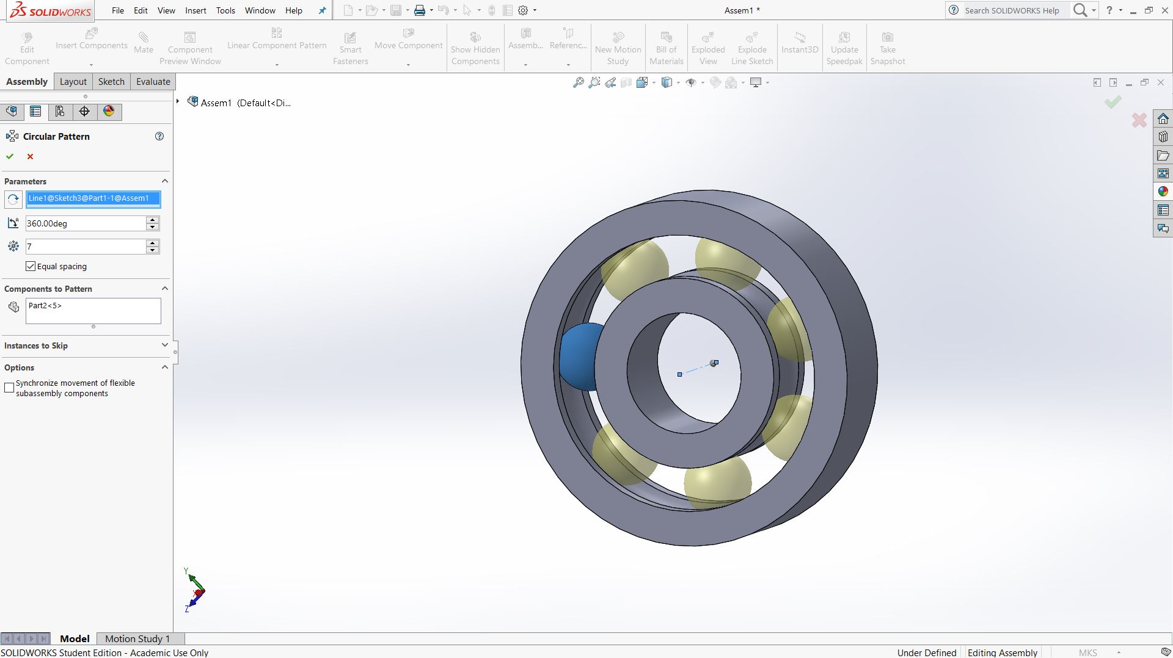Increase the instance count with up arrow

[153, 243]
